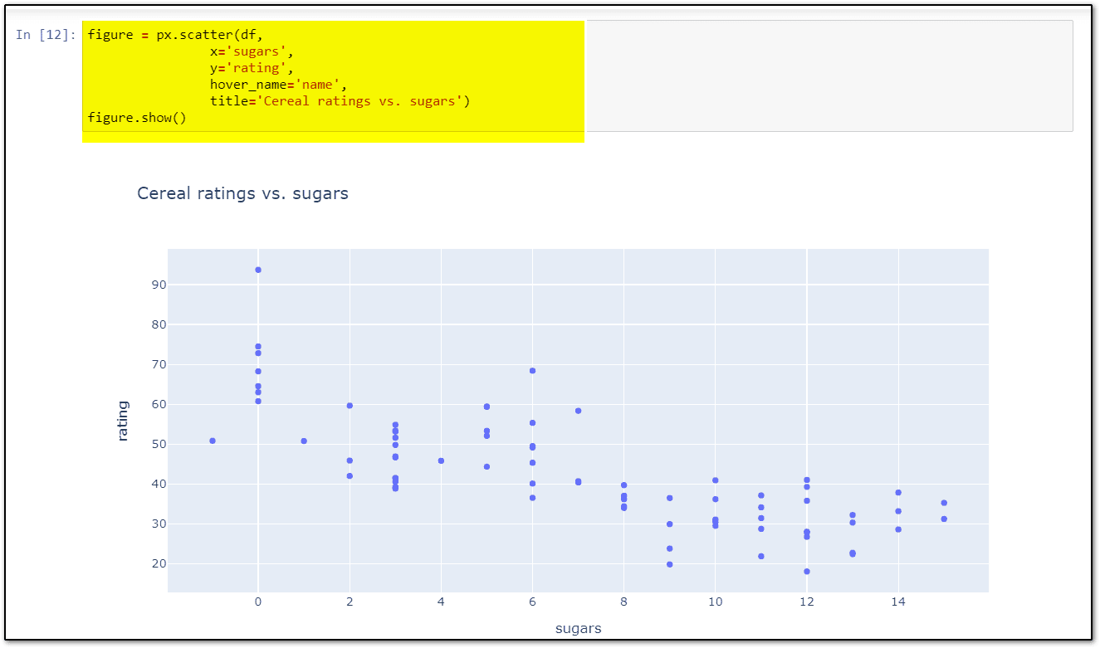Image resolution: width=1100 pixels, height=648 pixels.
Task: Select the lowest data point near rating 18
Action: click(806, 570)
